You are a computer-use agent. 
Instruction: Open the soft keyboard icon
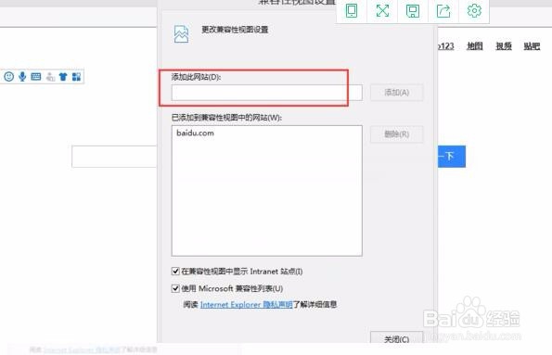click(36, 76)
